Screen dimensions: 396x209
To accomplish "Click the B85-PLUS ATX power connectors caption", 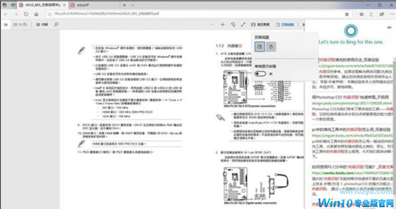I will point(250,106).
